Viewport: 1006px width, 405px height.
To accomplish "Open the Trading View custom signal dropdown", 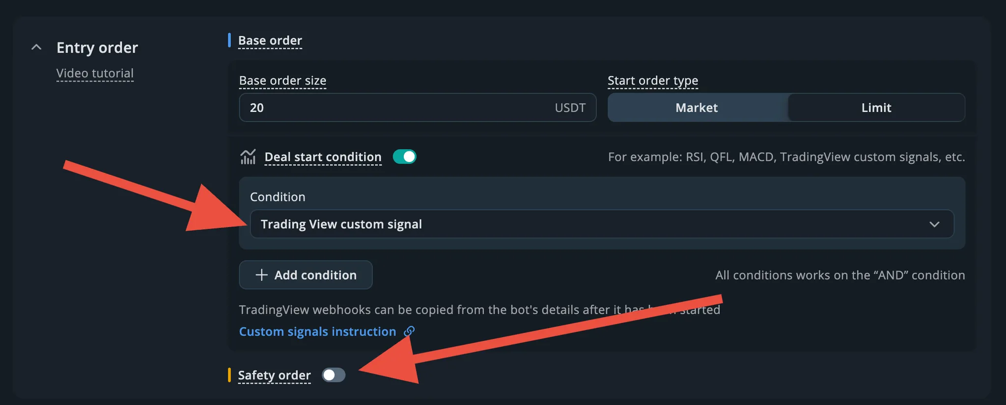I will pos(589,224).
